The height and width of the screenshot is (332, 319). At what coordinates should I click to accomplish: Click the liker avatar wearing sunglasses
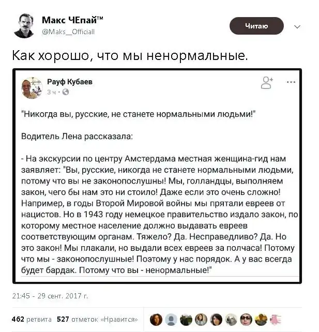pos(246,319)
